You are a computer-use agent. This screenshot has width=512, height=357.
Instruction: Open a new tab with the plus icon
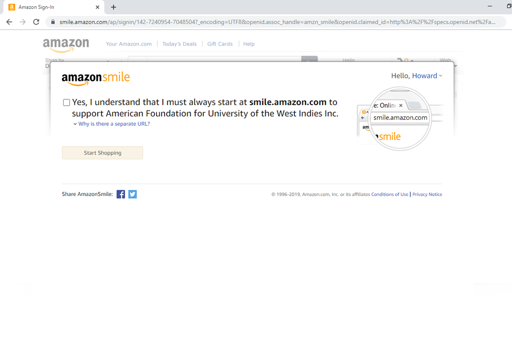coord(114,7)
